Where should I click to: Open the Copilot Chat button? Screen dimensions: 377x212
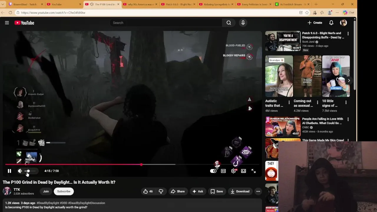click(349, 13)
